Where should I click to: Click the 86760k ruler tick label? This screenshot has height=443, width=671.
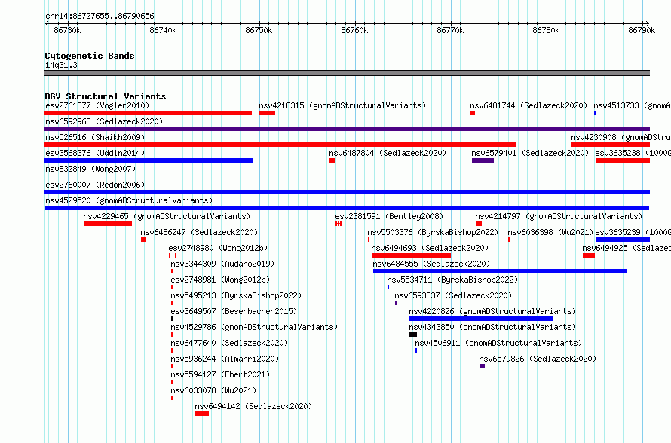pos(354,30)
